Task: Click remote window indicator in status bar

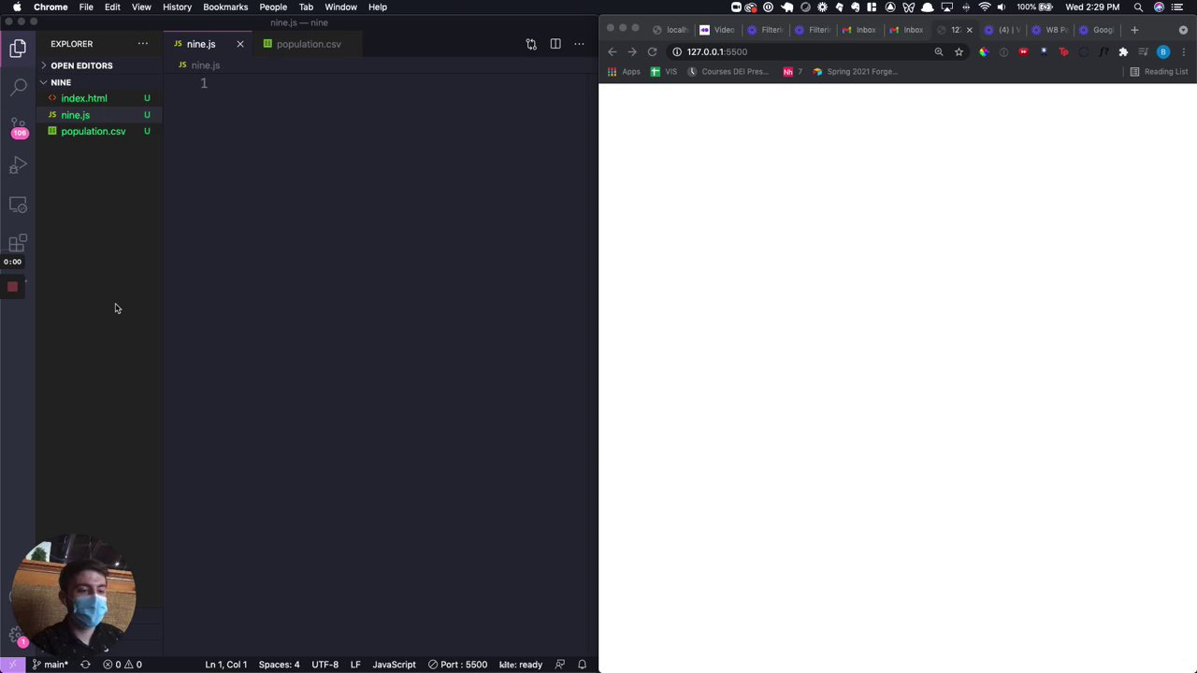Action: coord(12,665)
